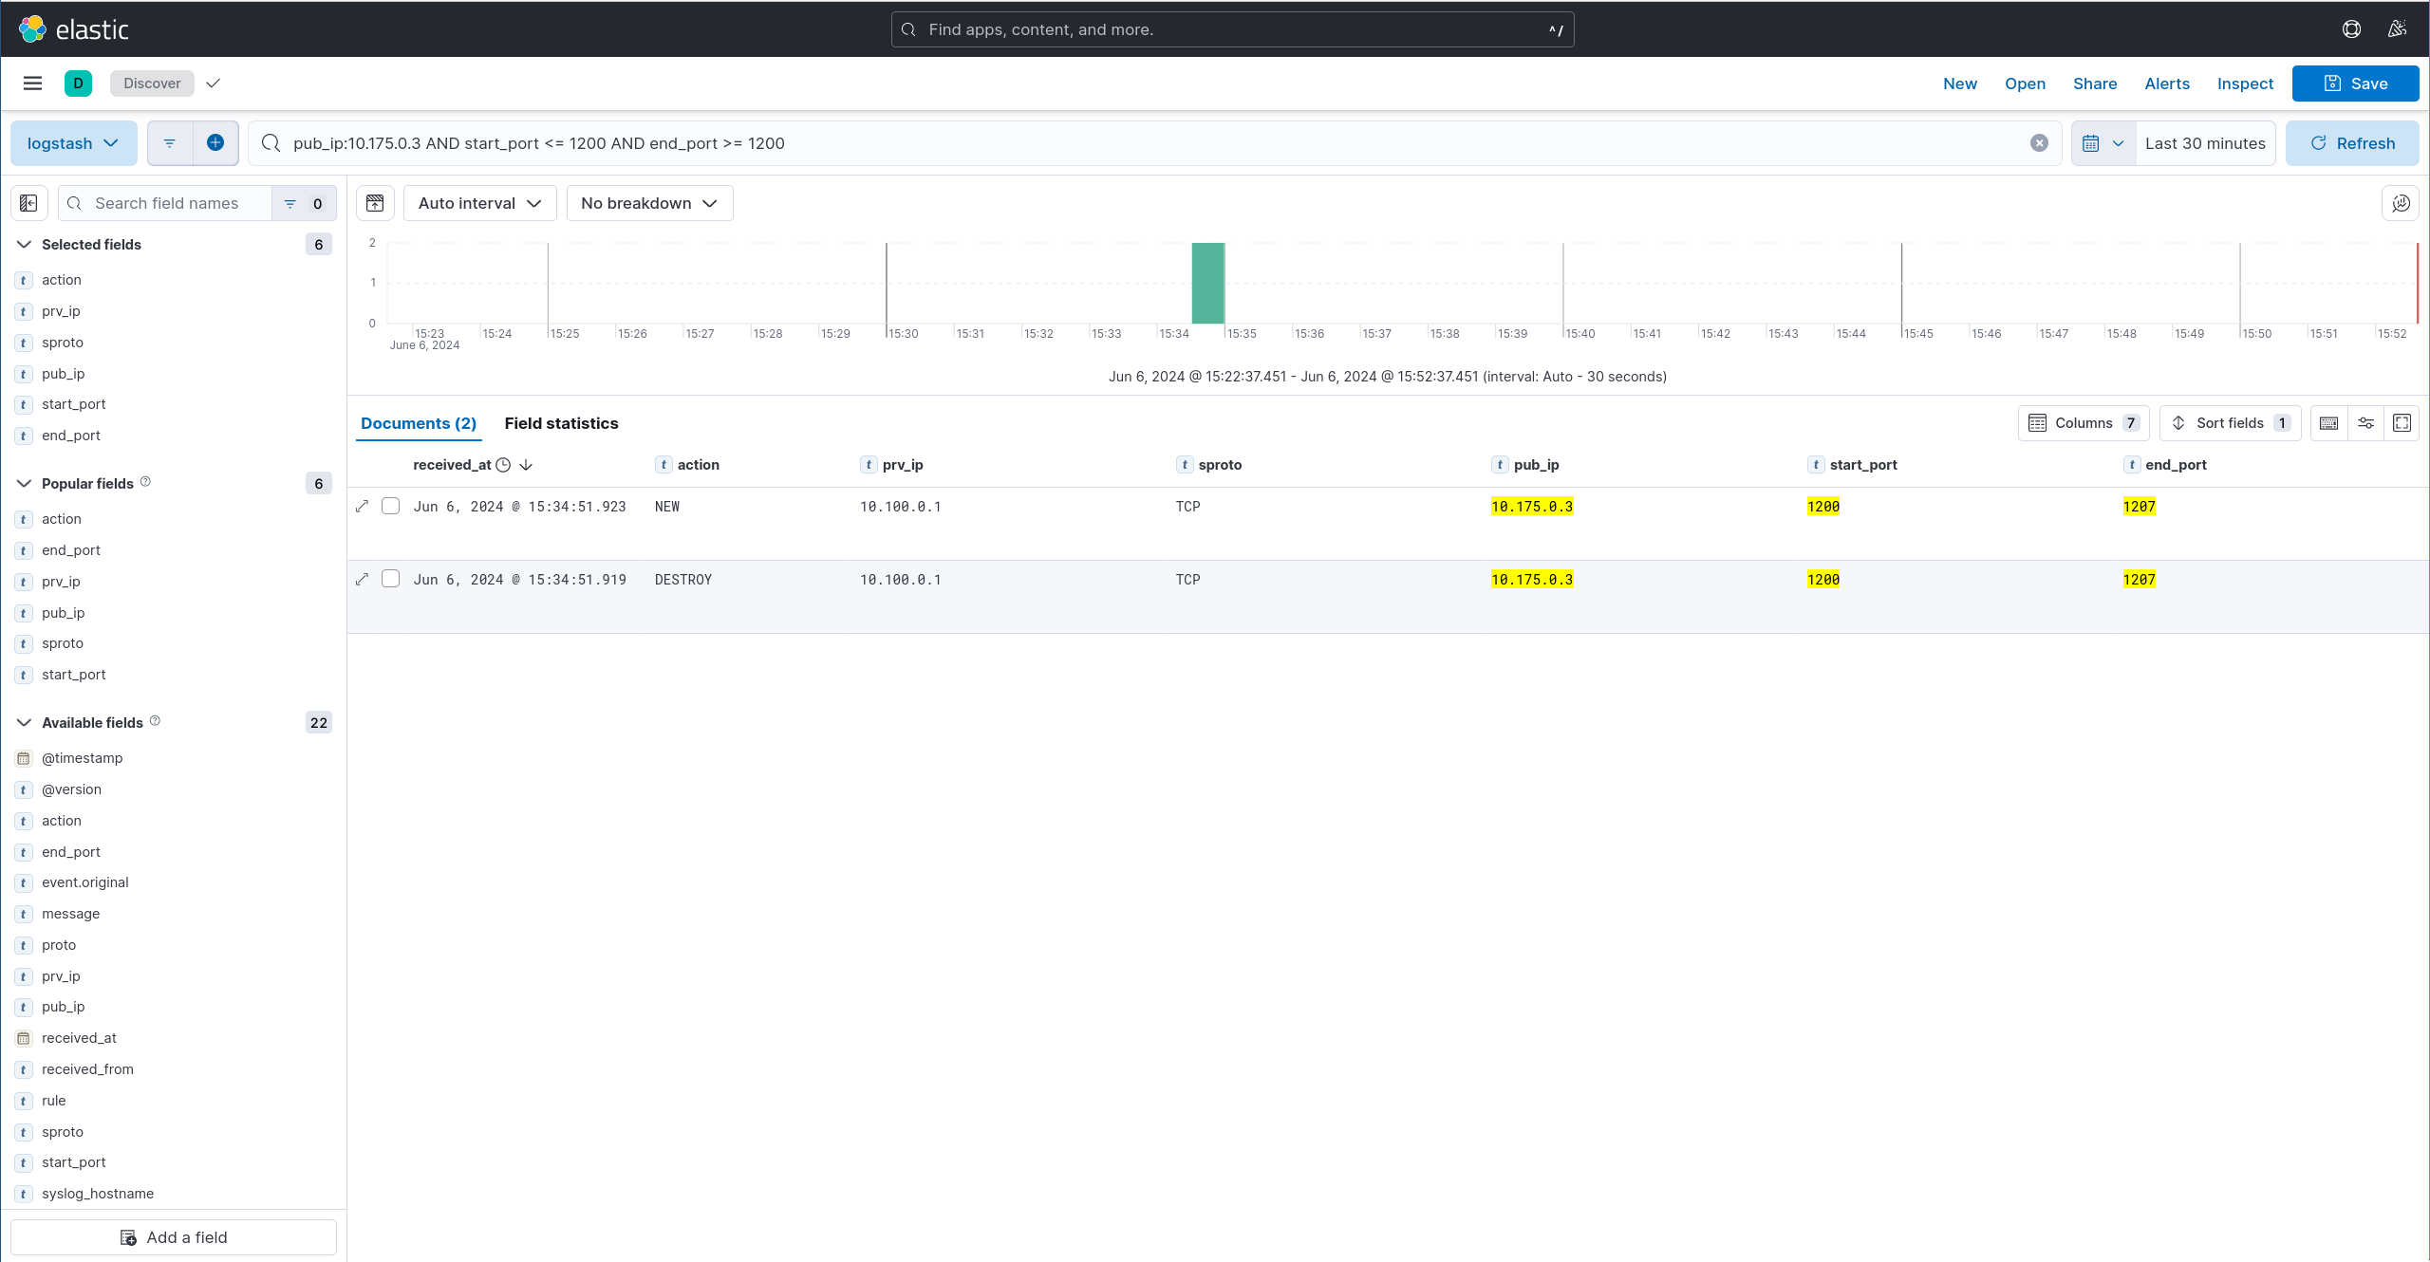Click highlighted 1207 in the NEW row

[x=2140, y=507]
